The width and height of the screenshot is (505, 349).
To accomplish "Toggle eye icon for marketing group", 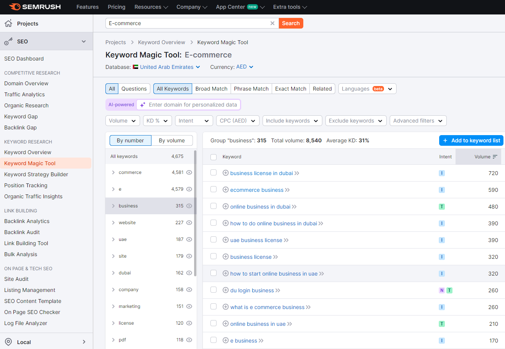I will 189,306.
